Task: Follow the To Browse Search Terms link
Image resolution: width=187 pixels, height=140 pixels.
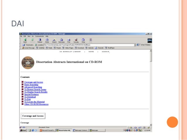Action: coord(35,89)
